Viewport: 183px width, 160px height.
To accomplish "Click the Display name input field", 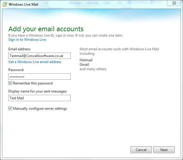I will pyautogui.click(x=40, y=98).
